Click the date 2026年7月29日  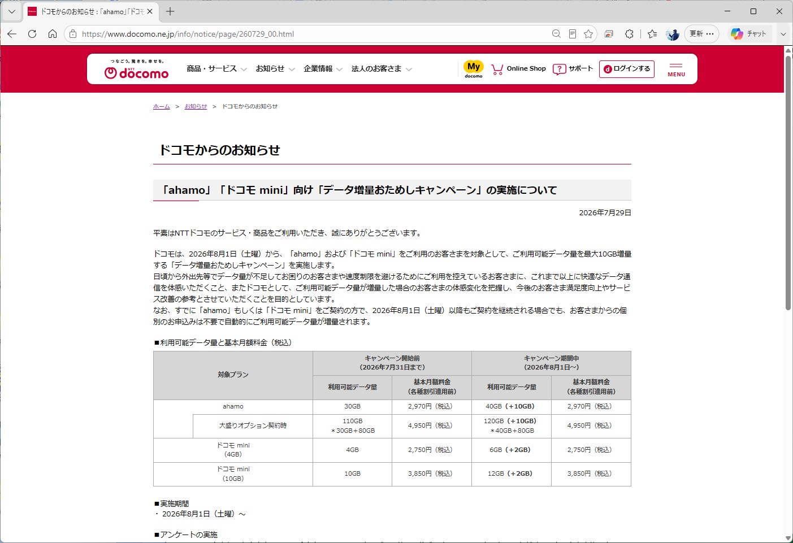tap(605, 213)
